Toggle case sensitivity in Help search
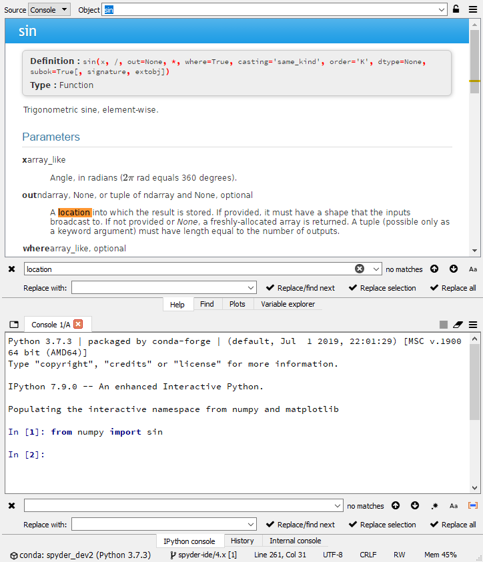Viewport: 483px width, 562px height. click(x=473, y=269)
